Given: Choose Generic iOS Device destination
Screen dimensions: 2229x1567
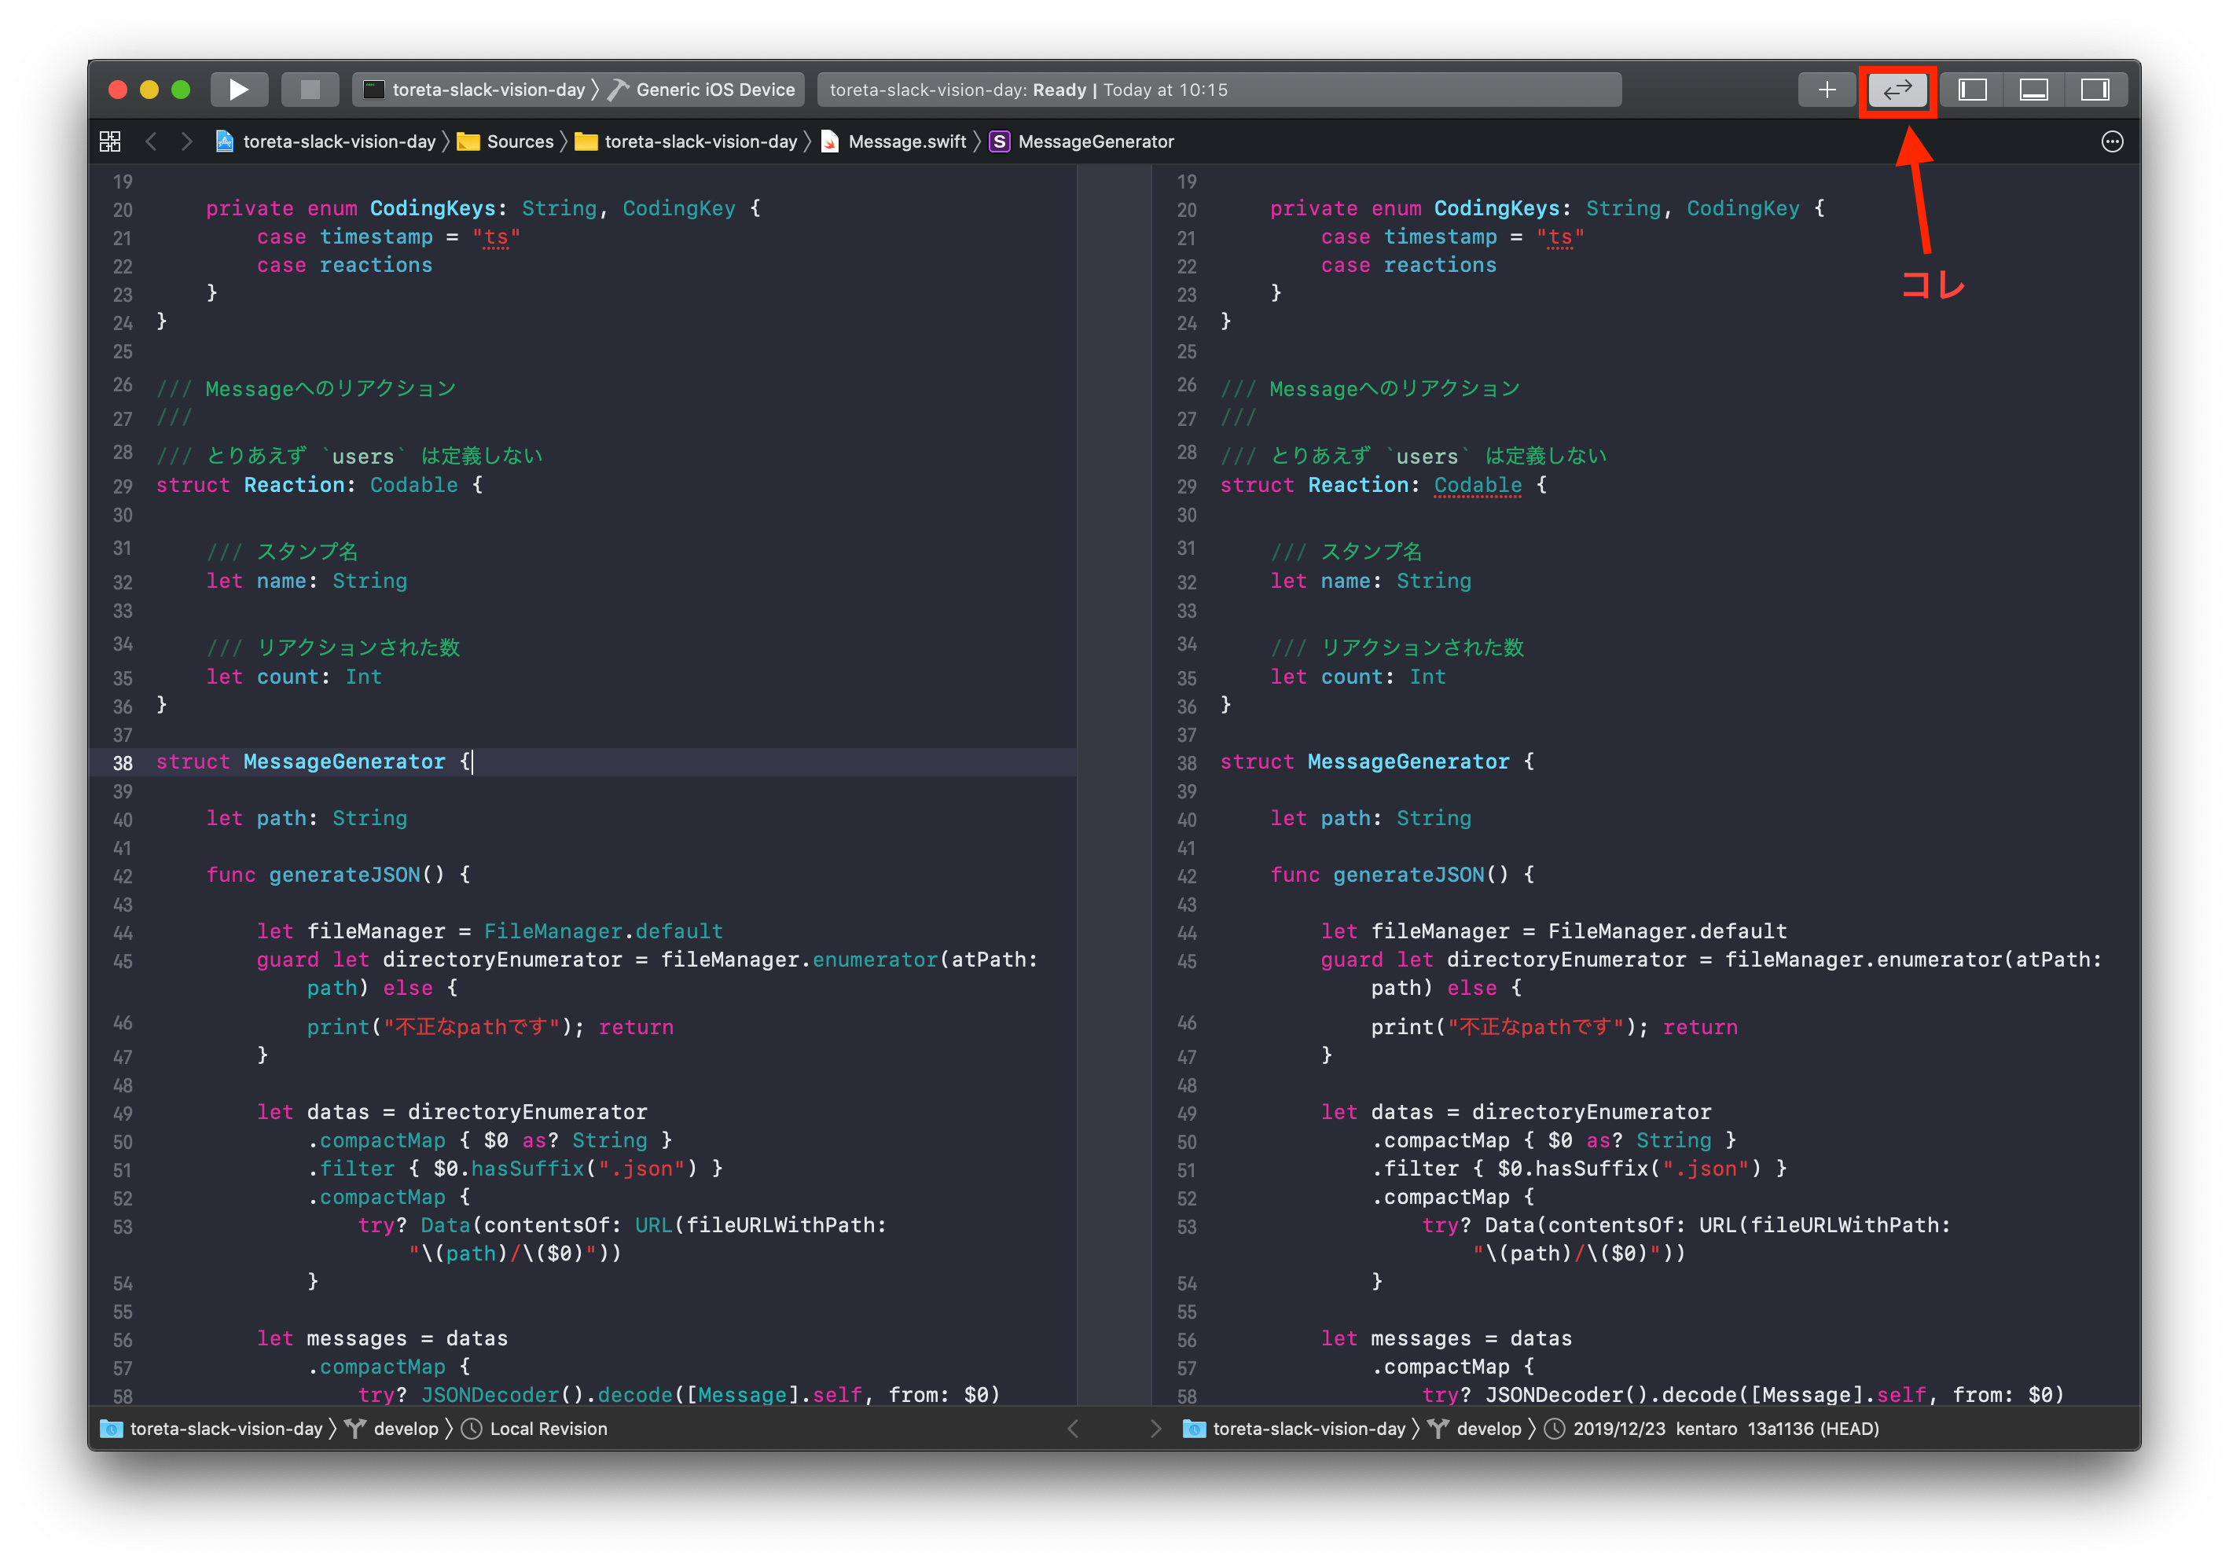Looking at the screenshot, I should point(715,90).
